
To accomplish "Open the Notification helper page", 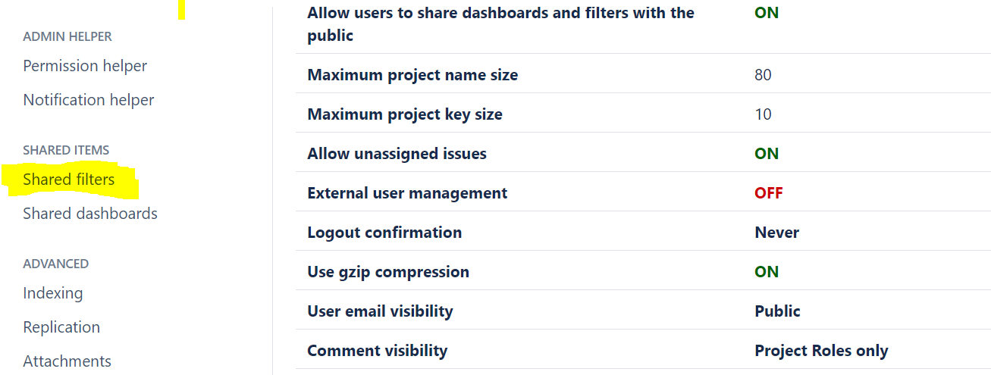I will [89, 100].
